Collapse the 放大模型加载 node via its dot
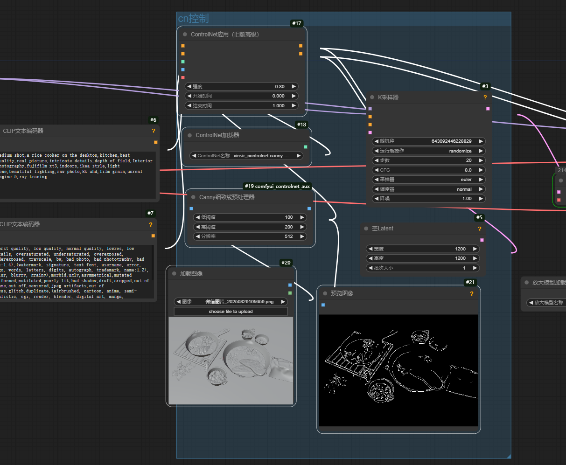Viewport: 566px width, 465px height. tap(527, 283)
